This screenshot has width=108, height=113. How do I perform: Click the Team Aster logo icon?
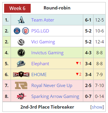21,20
